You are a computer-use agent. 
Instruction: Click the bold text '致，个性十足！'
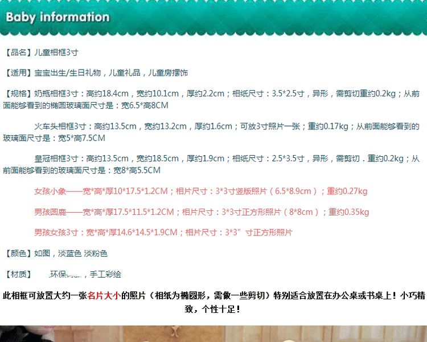212,310
